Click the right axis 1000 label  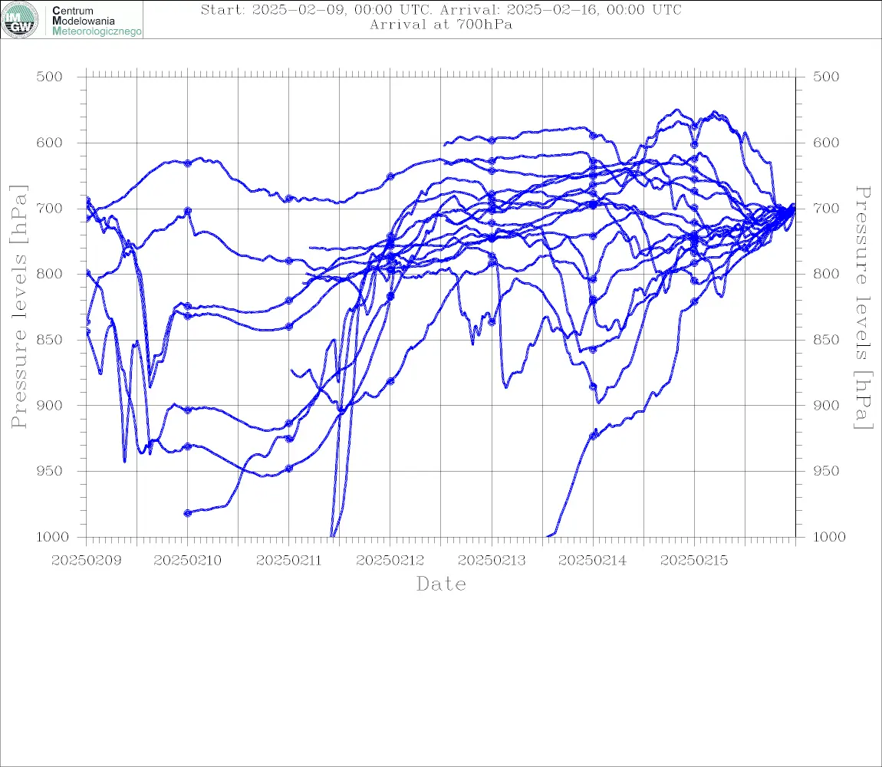(830, 537)
